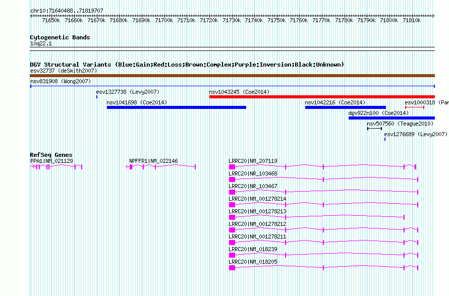449x296 pixels.
Task: Select LRRC20|NM_018205 transcript label
Action: pyautogui.click(x=253, y=262)
